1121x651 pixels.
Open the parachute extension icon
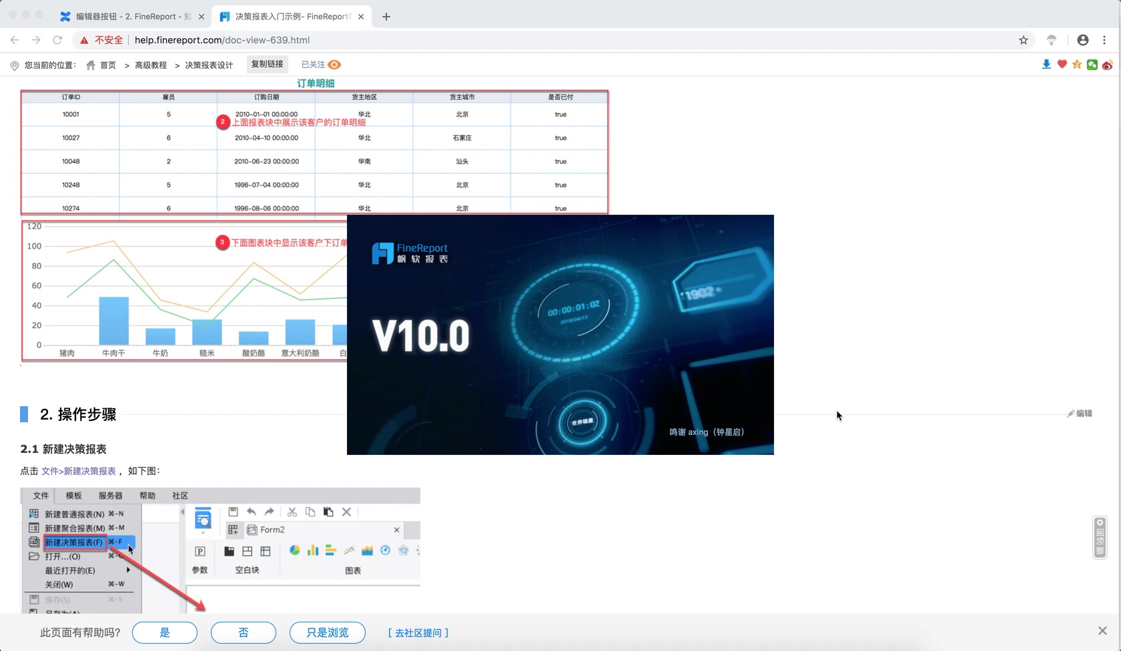coord(1052,40)
